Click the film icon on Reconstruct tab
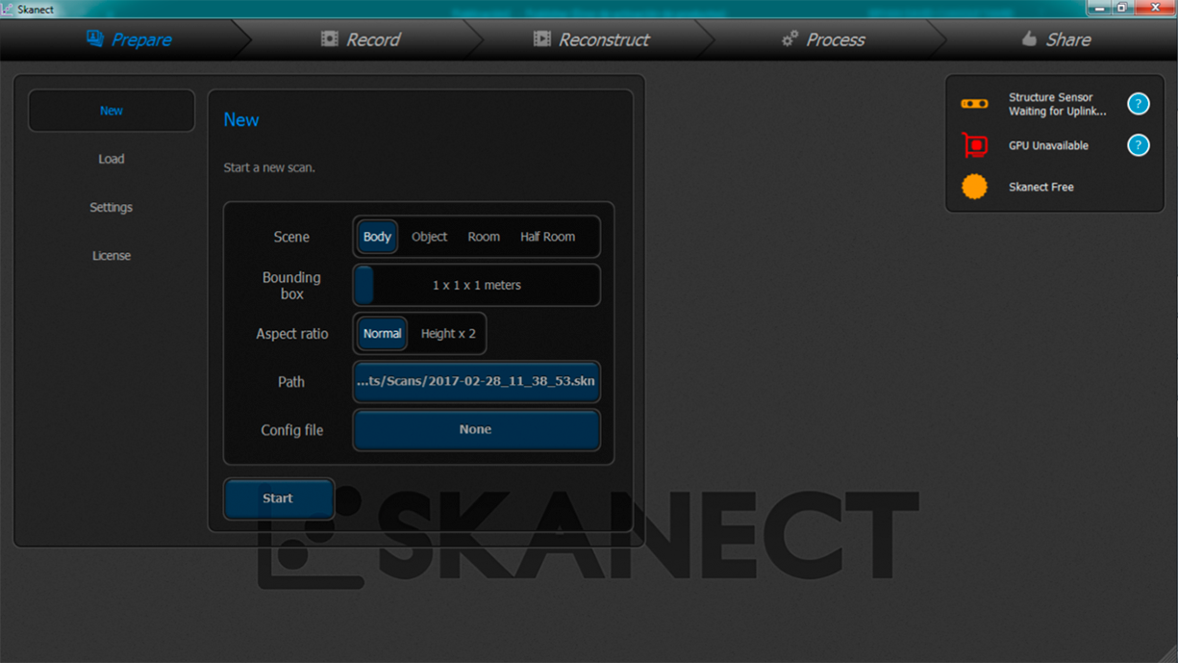This screenshot has width=1178, height=663. pos(541,38)
